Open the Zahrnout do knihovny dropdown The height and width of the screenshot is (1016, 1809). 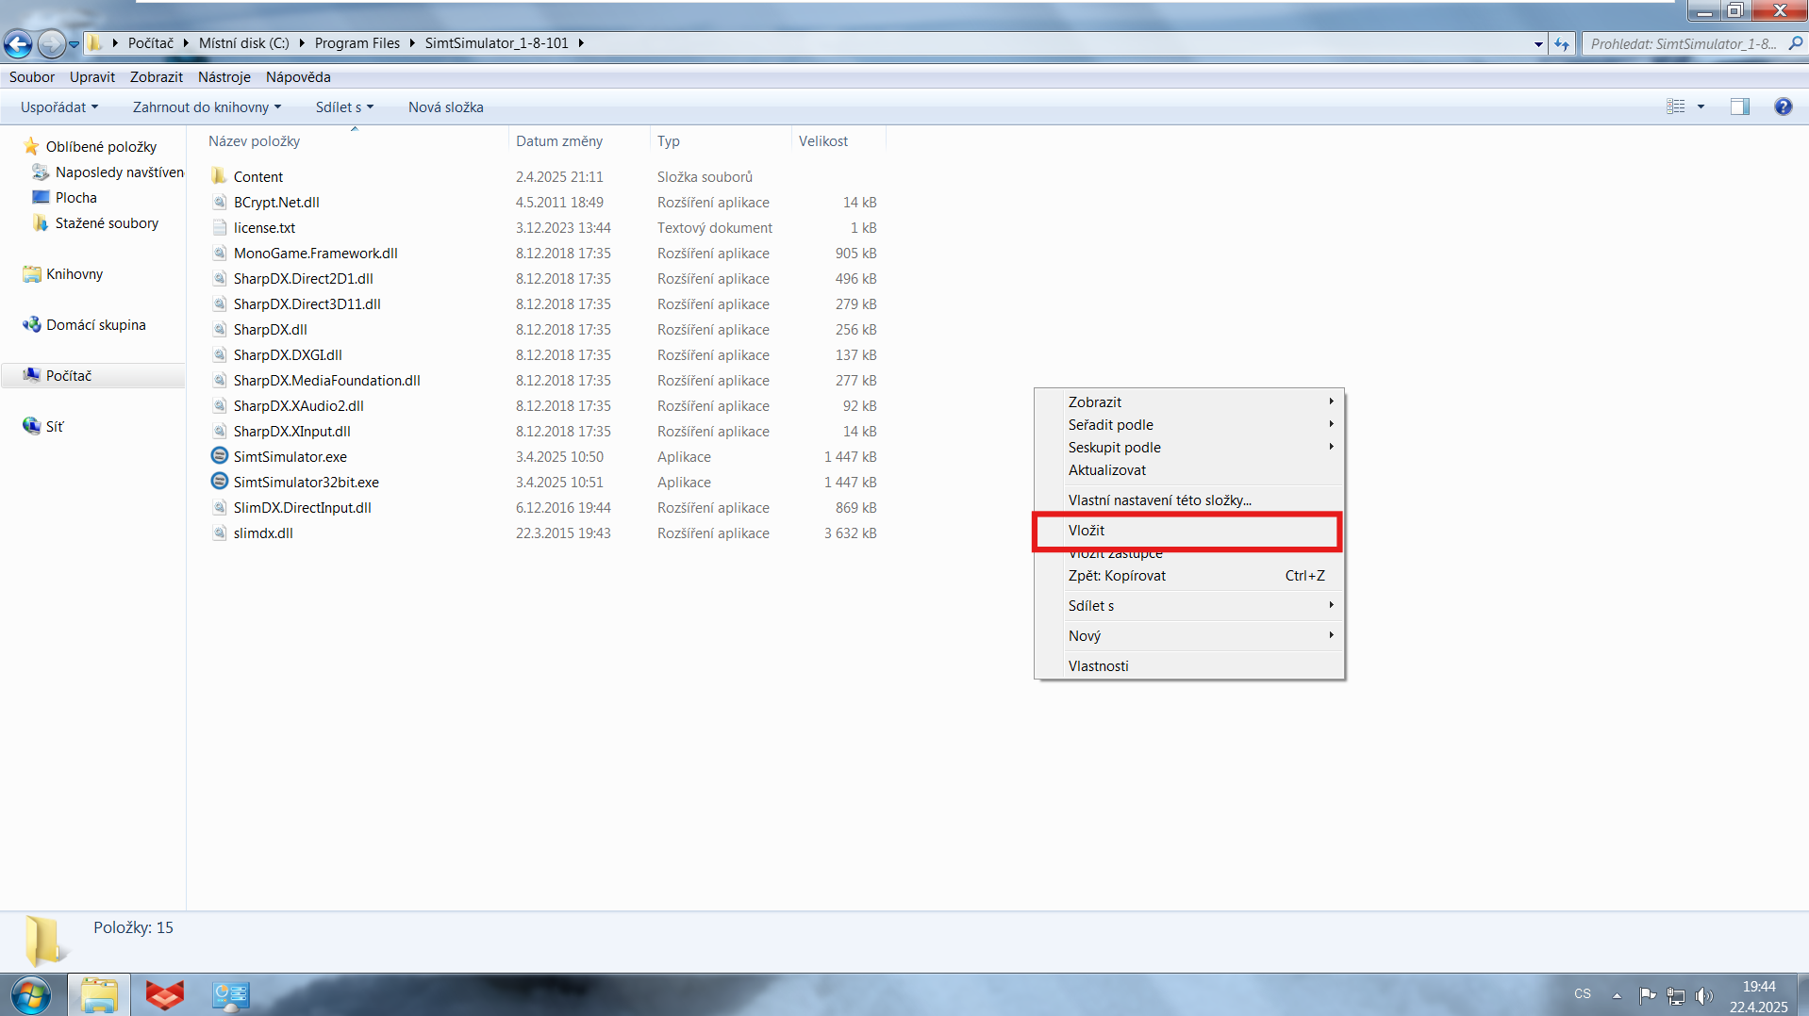tap(207, 107)
